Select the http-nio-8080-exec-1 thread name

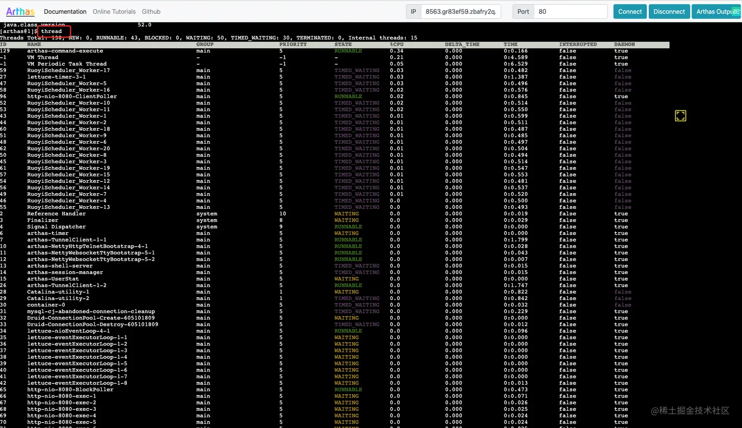pos(61,396)
